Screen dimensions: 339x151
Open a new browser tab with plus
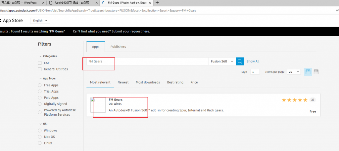coord(157,3)
